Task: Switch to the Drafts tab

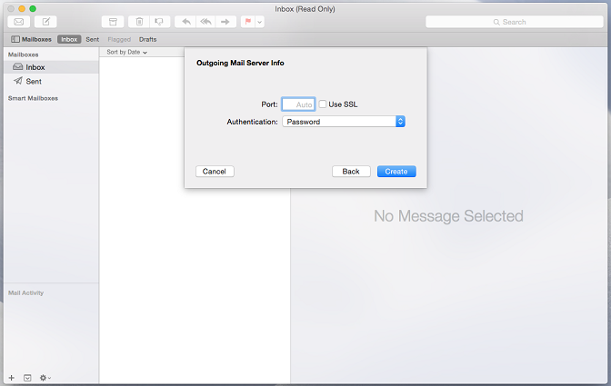Action: click(147, 40)
